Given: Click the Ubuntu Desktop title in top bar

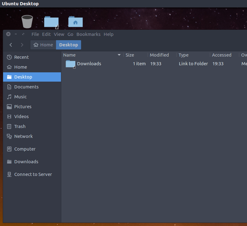Looking at the screenshot, I should [20, 4].
